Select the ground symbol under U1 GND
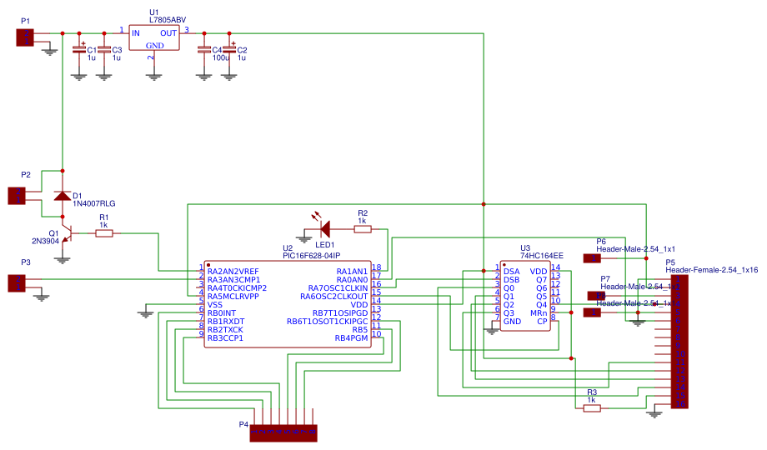767x450 pixels. pyautogui.click(x=154, y=77)
